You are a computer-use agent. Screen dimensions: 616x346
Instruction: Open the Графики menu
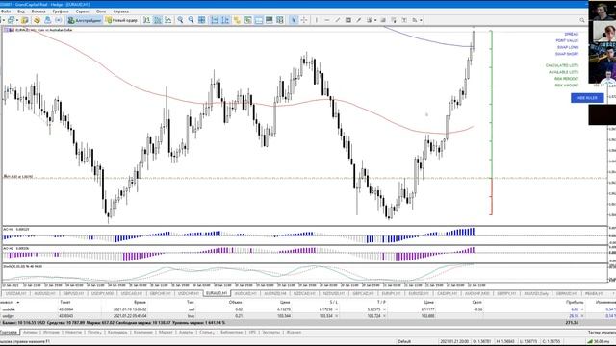click(61, 12)
